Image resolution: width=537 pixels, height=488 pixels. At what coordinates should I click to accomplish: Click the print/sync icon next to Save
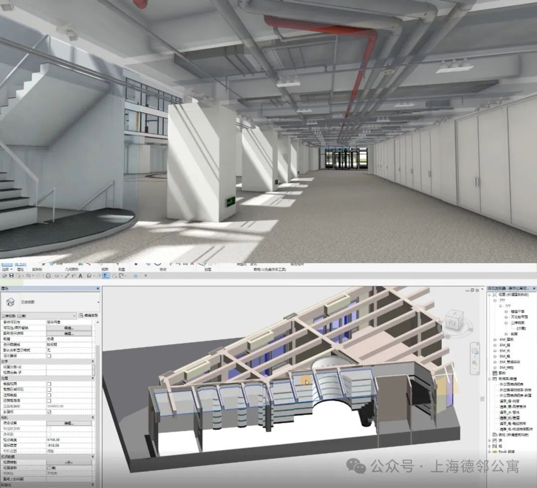(x=18, y=276)
